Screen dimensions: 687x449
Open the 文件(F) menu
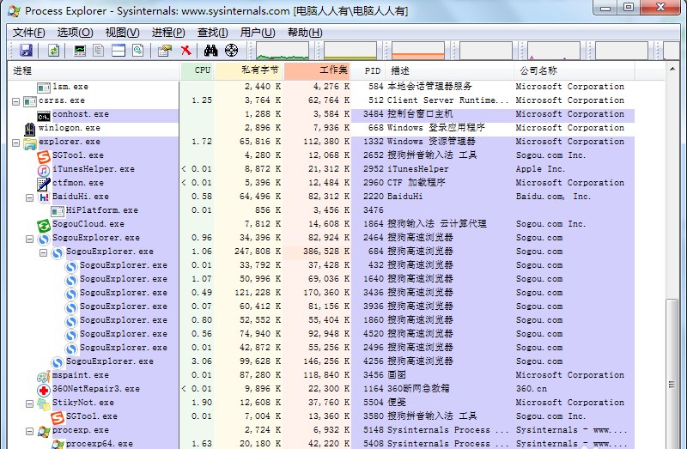click(x=28, y=33)
